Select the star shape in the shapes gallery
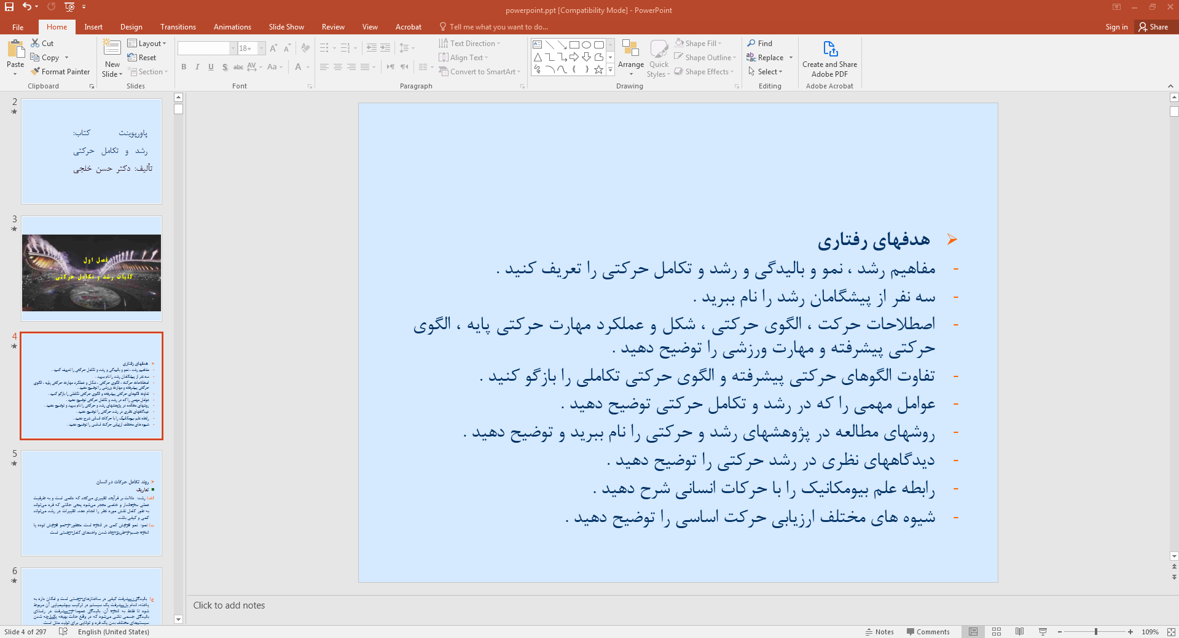The height and width of the screenshot is (638, 1179). click(x=599, y=69)
